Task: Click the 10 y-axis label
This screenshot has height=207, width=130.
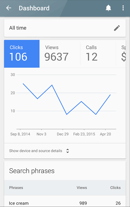Action: [x=13, y=111]
